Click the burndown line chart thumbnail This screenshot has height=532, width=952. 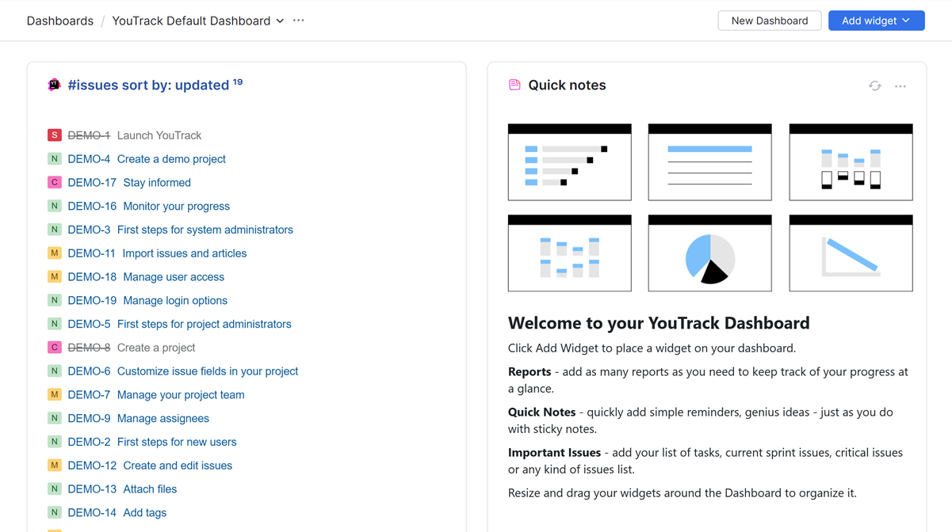(851, 253)
